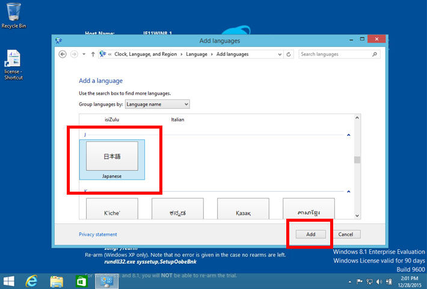Open File Explorer from the taskbar
This screenshot has height=289, width=427.
click(x=57, y=280)
